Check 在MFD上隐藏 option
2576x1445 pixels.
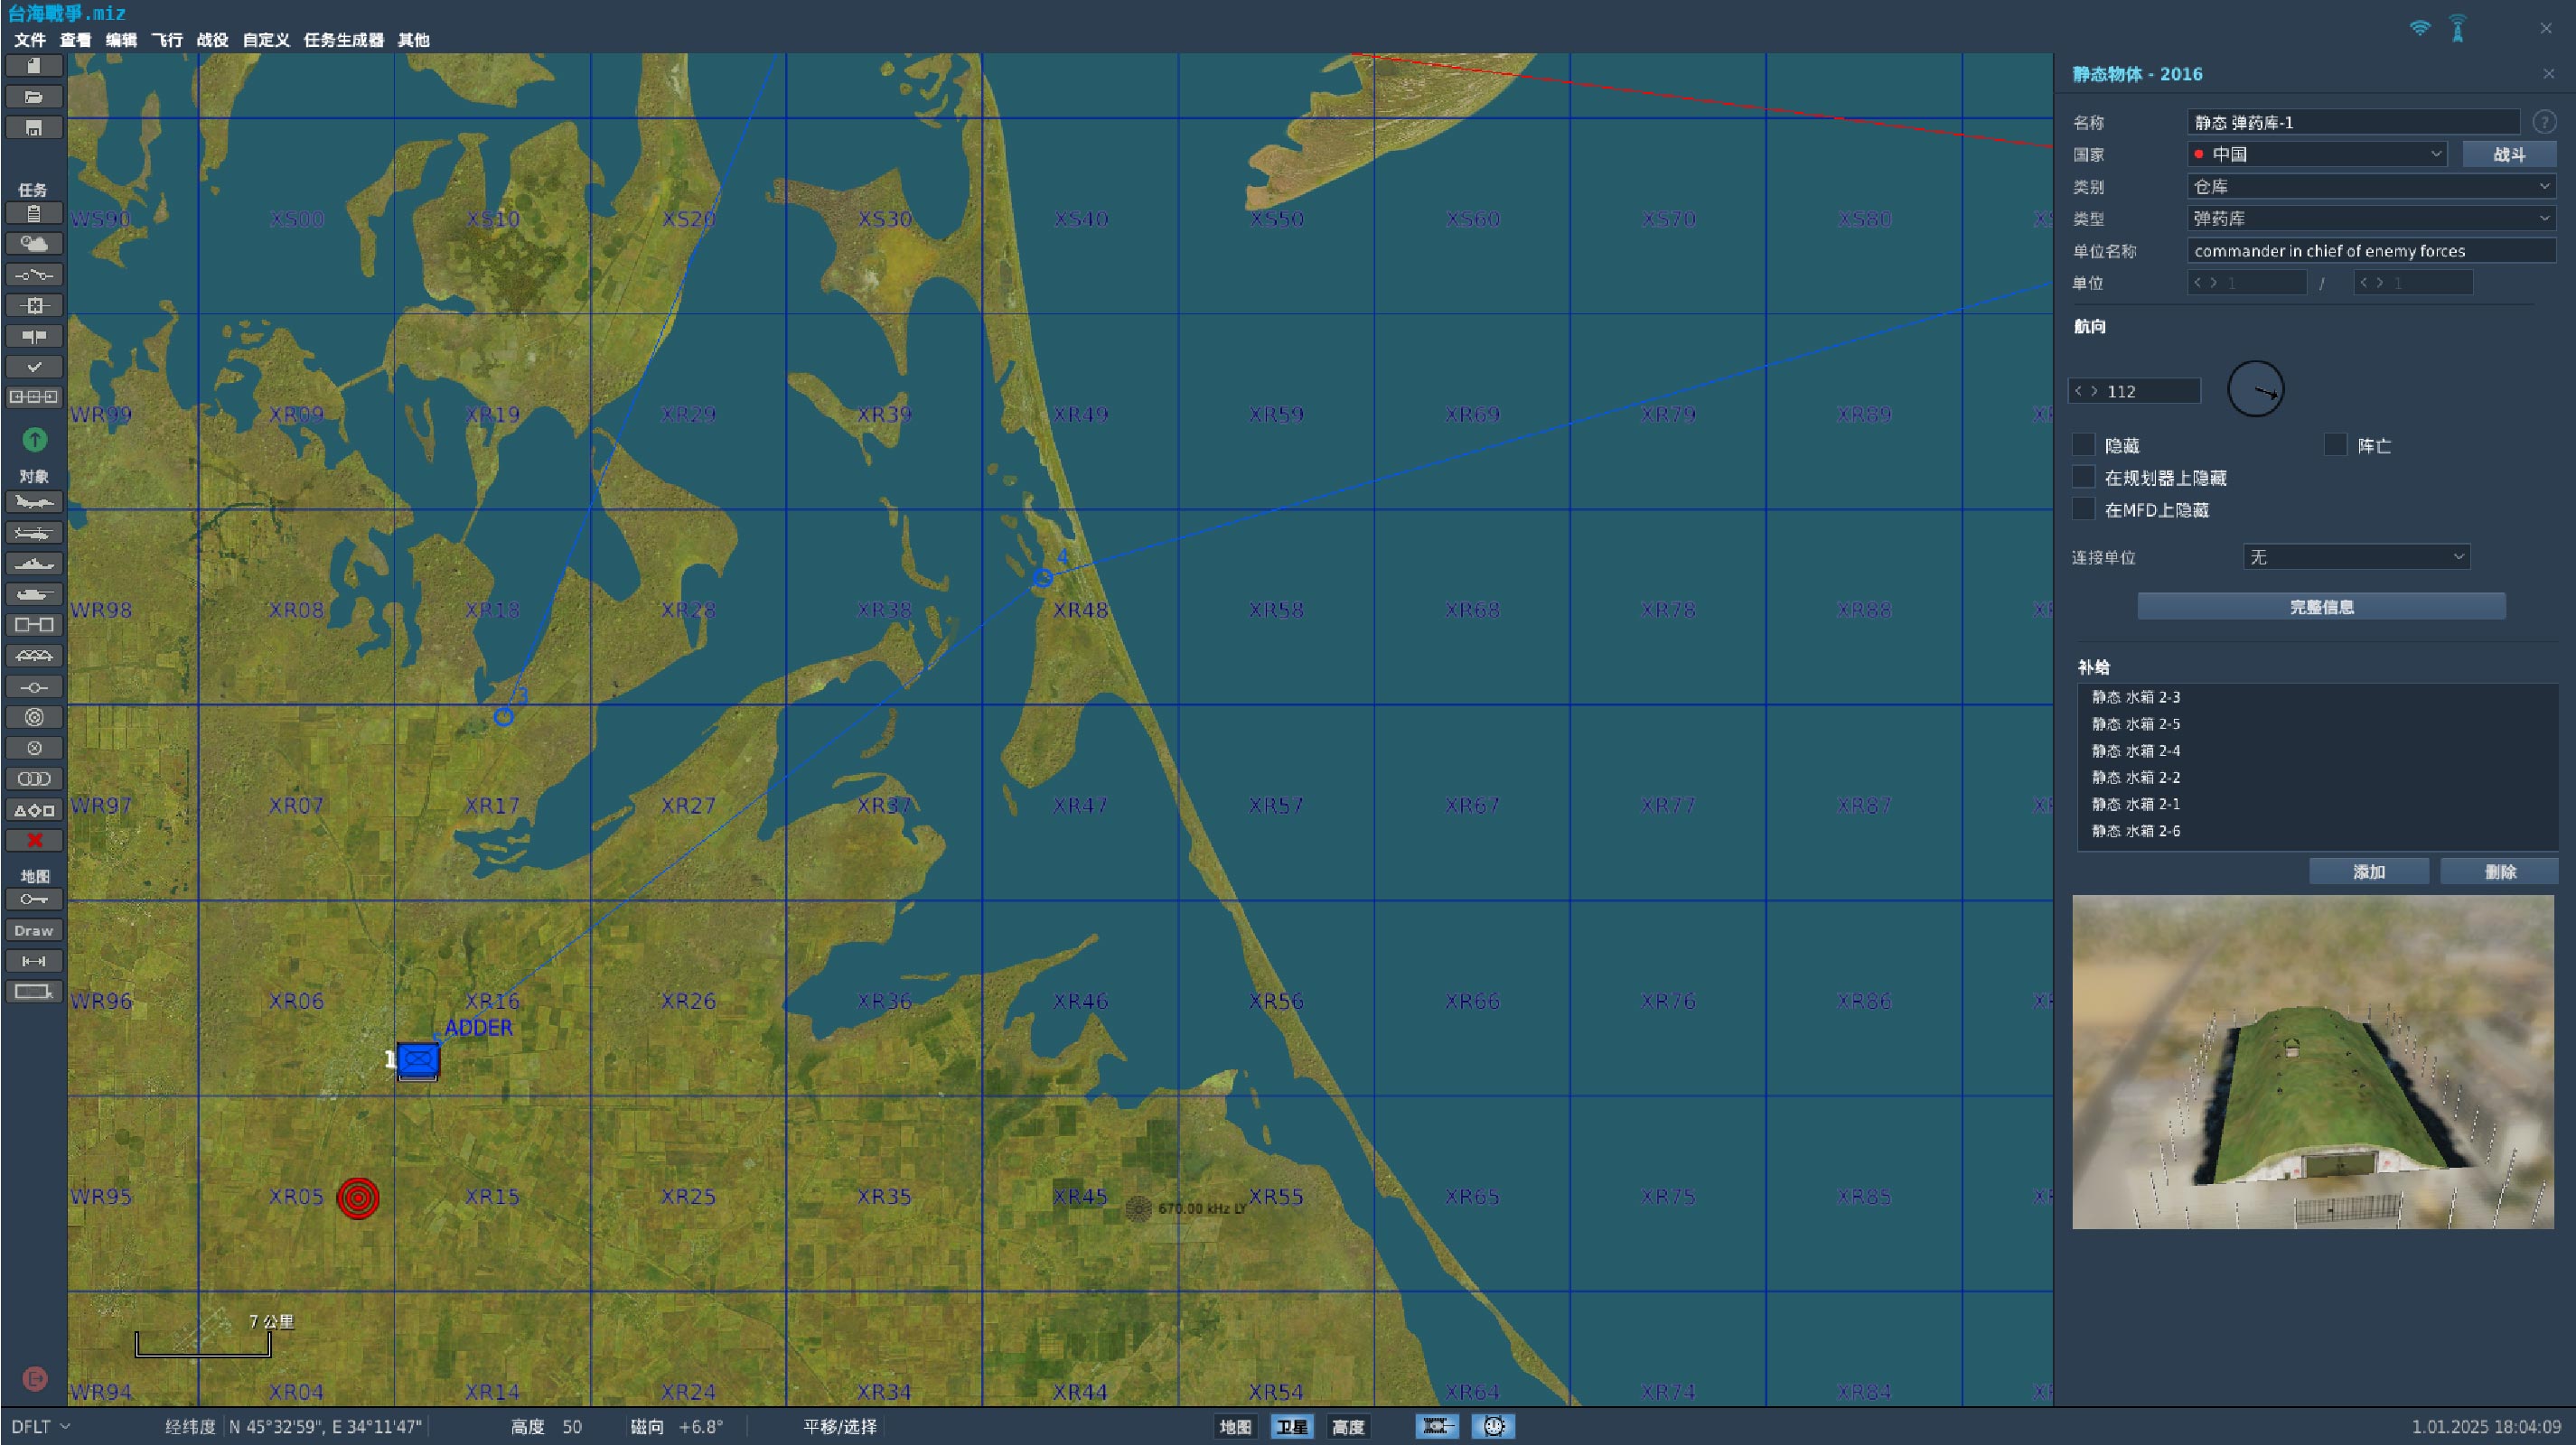pyautogui.click(x=2084, y=509)
